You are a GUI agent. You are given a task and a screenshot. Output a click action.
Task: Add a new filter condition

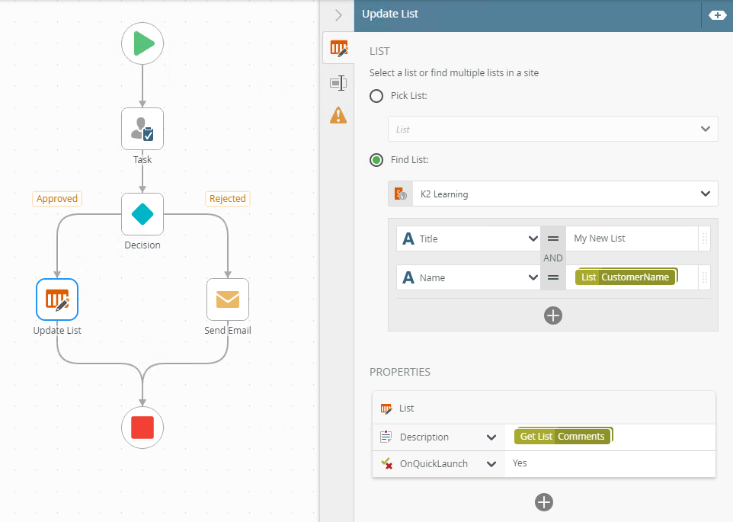[553, 315]
